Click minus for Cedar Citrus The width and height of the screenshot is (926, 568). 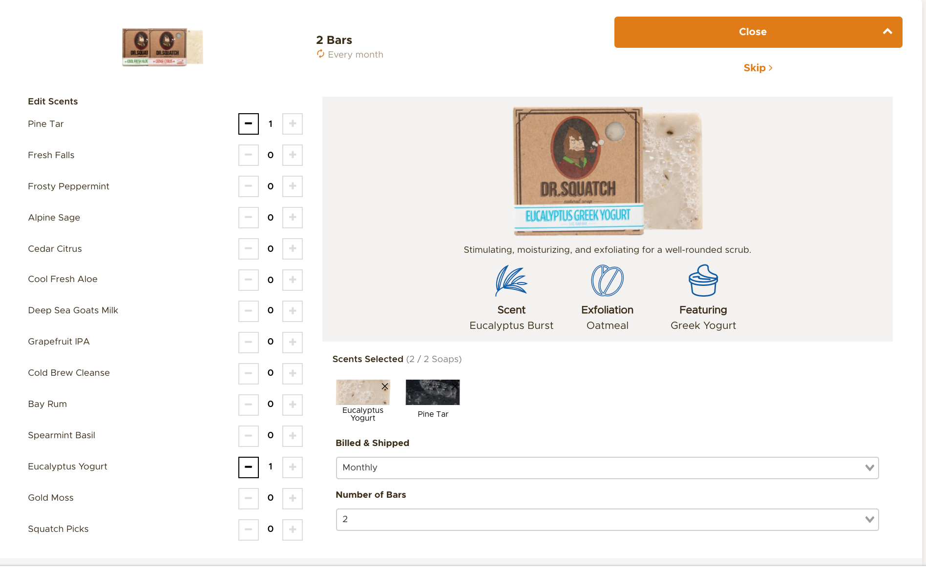[249, 249]
